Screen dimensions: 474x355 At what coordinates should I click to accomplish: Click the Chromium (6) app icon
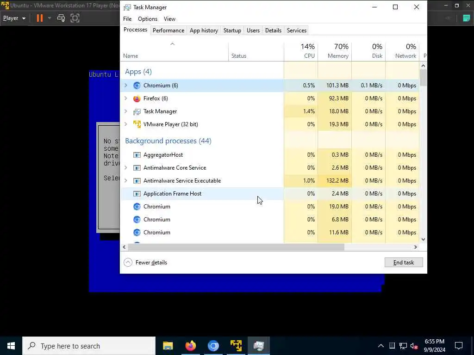point(137,86)
